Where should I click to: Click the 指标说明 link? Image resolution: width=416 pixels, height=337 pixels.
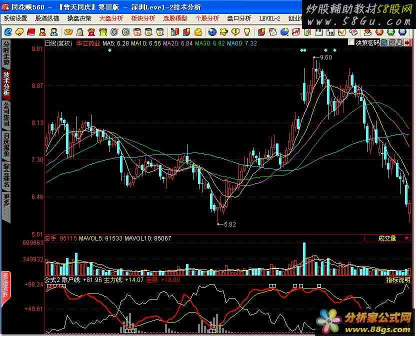point(398,280)
